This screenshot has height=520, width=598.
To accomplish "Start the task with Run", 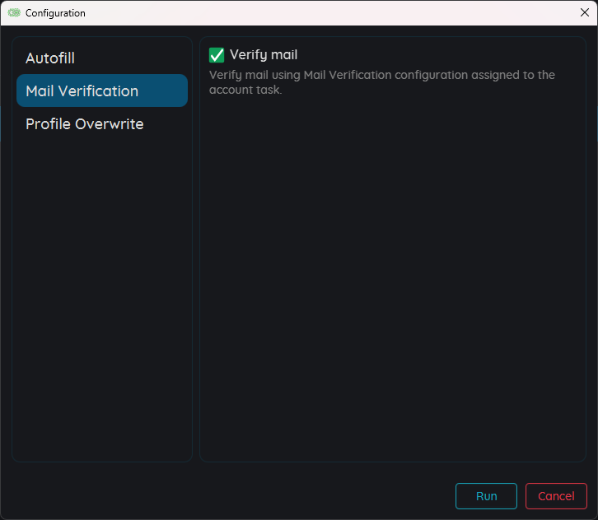I will (486, 496).
